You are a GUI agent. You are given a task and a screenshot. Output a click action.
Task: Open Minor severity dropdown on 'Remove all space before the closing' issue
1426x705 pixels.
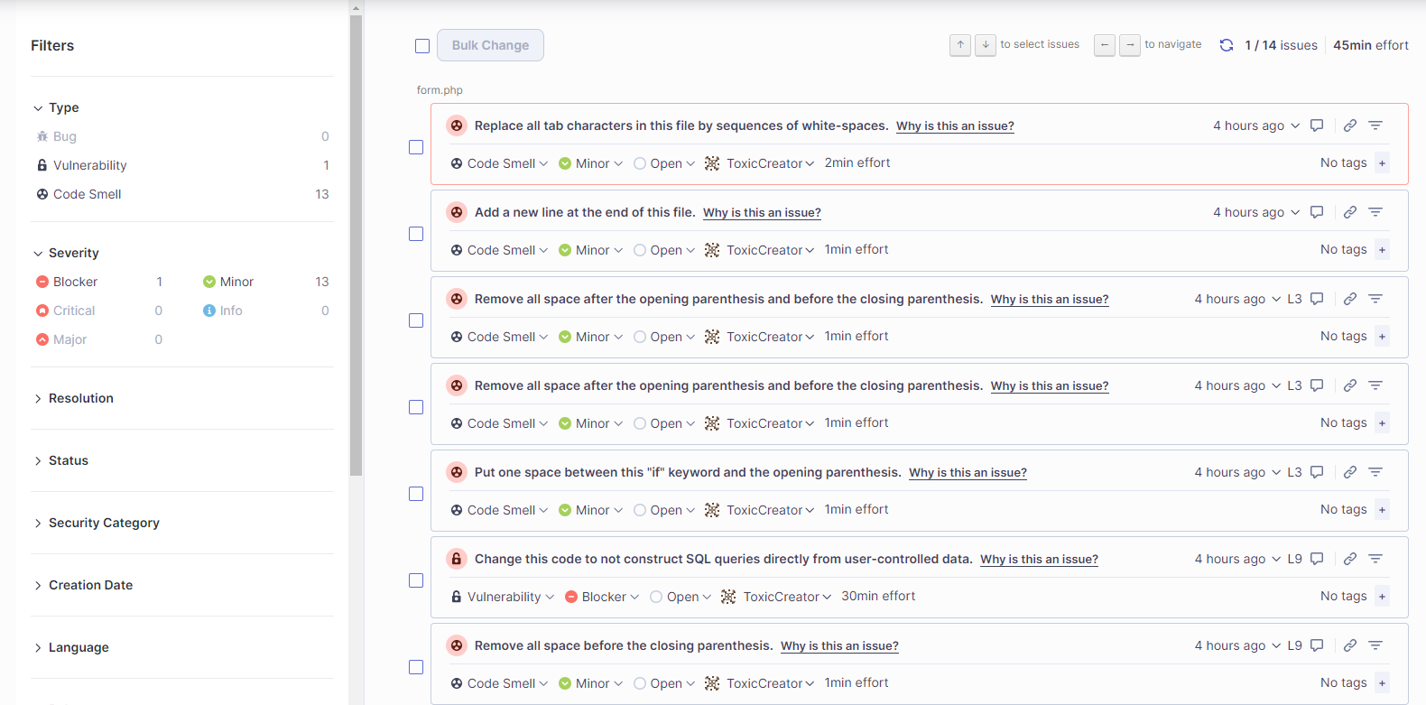click(x=590, y=683)
